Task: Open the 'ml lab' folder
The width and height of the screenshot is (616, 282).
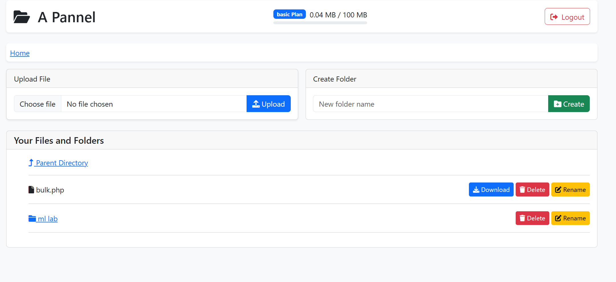Action: 47,218
